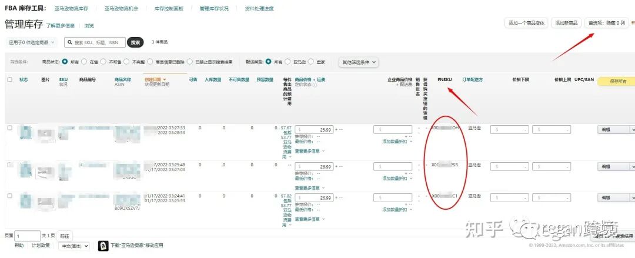This screenshot has width=635, height=258.
Task: Sort by the 预留数量 column header
Action: tap(265, 80)
